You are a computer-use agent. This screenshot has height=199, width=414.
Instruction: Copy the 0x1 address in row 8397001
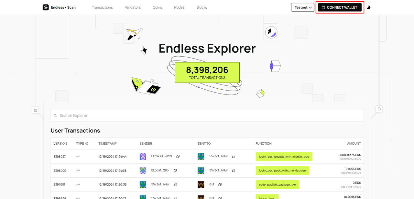220,184
